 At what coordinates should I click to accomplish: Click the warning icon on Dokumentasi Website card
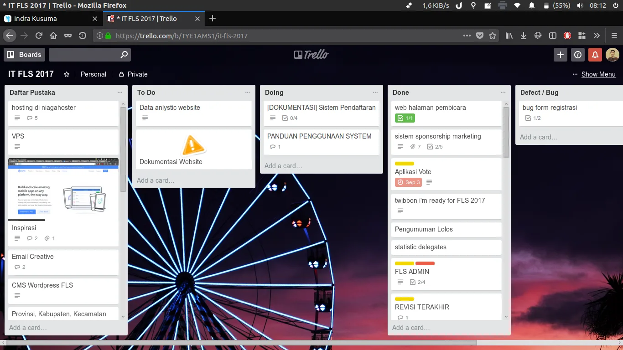tap(194, 144)
